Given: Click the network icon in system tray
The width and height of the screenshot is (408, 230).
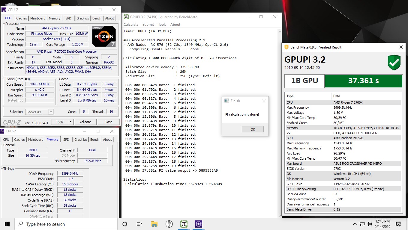Looking at the screenshot, I should click(x=362, y=224).
